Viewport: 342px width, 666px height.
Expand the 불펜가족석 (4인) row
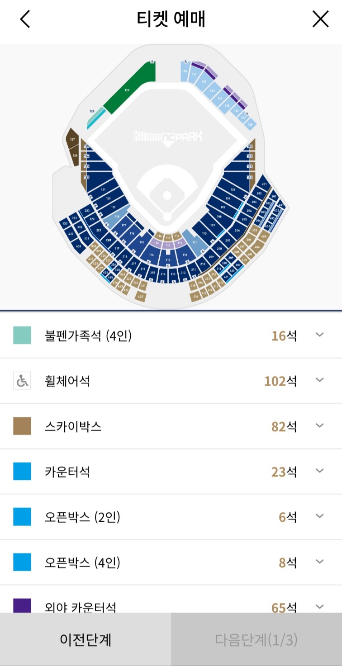[320, 335]
